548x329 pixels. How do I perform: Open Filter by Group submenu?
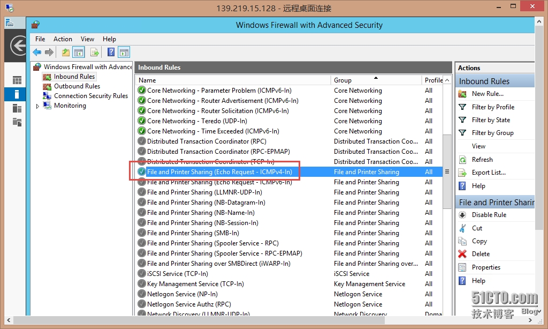[x=492, y=133]
